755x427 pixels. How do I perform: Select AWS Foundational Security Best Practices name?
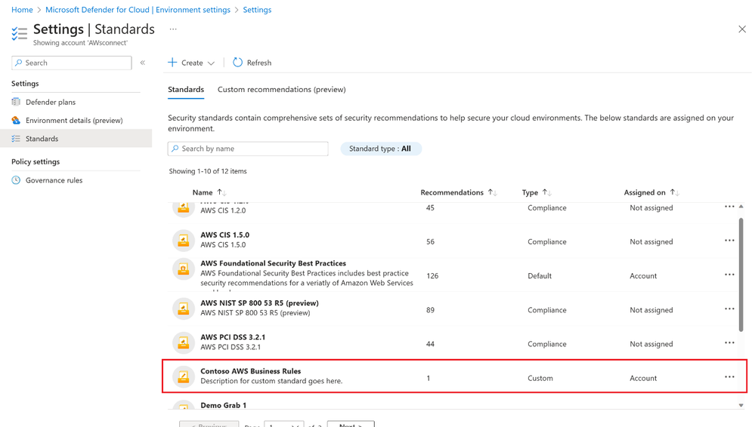273,263
